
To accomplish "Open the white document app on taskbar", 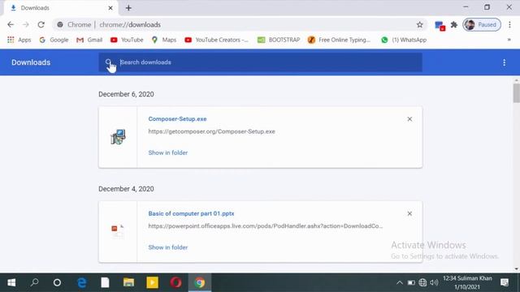I will [105, 282].
